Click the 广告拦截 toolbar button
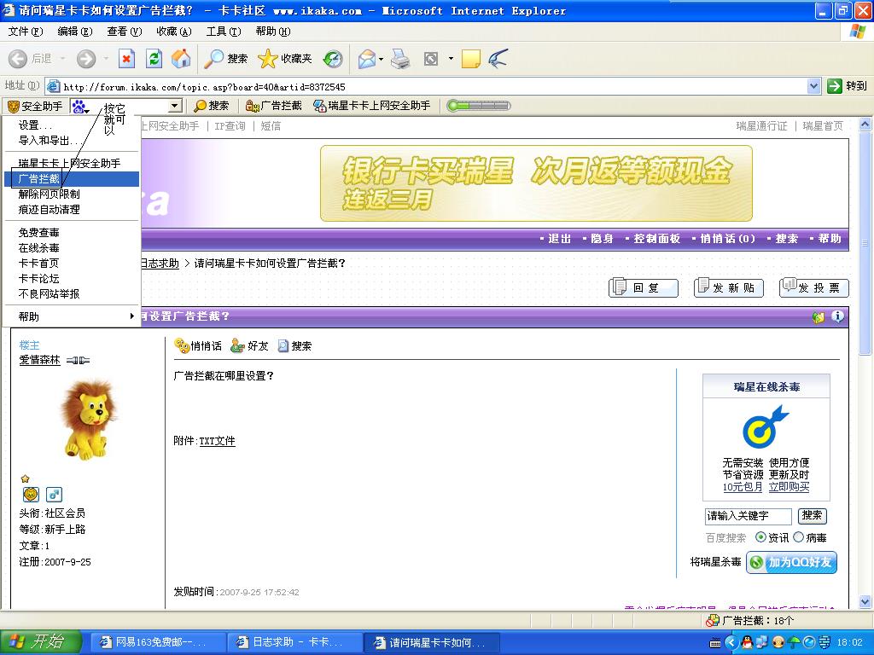This screenshot has width=874, height=655. 274,106
